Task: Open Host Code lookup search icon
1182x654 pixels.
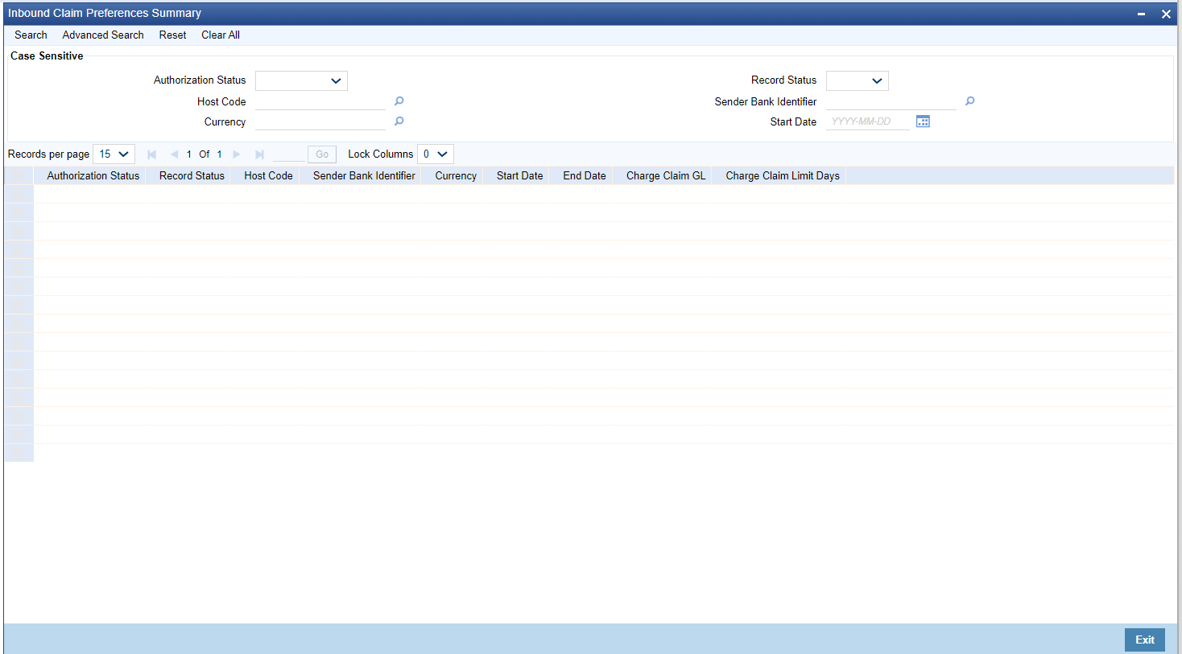Action: 399,101
